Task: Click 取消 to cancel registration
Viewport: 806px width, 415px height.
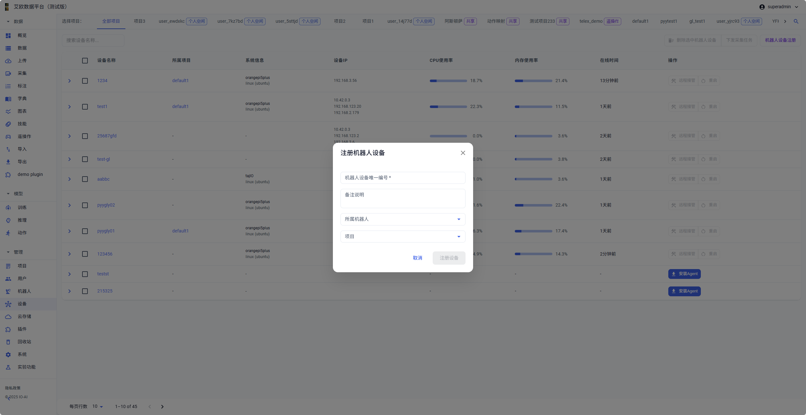Action: point(417,258)
